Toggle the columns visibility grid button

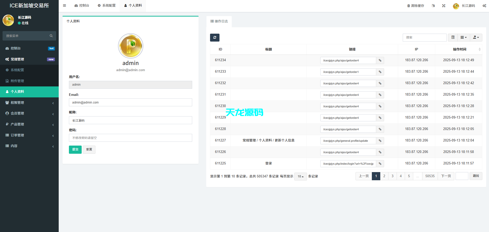[x=463, y=37]
